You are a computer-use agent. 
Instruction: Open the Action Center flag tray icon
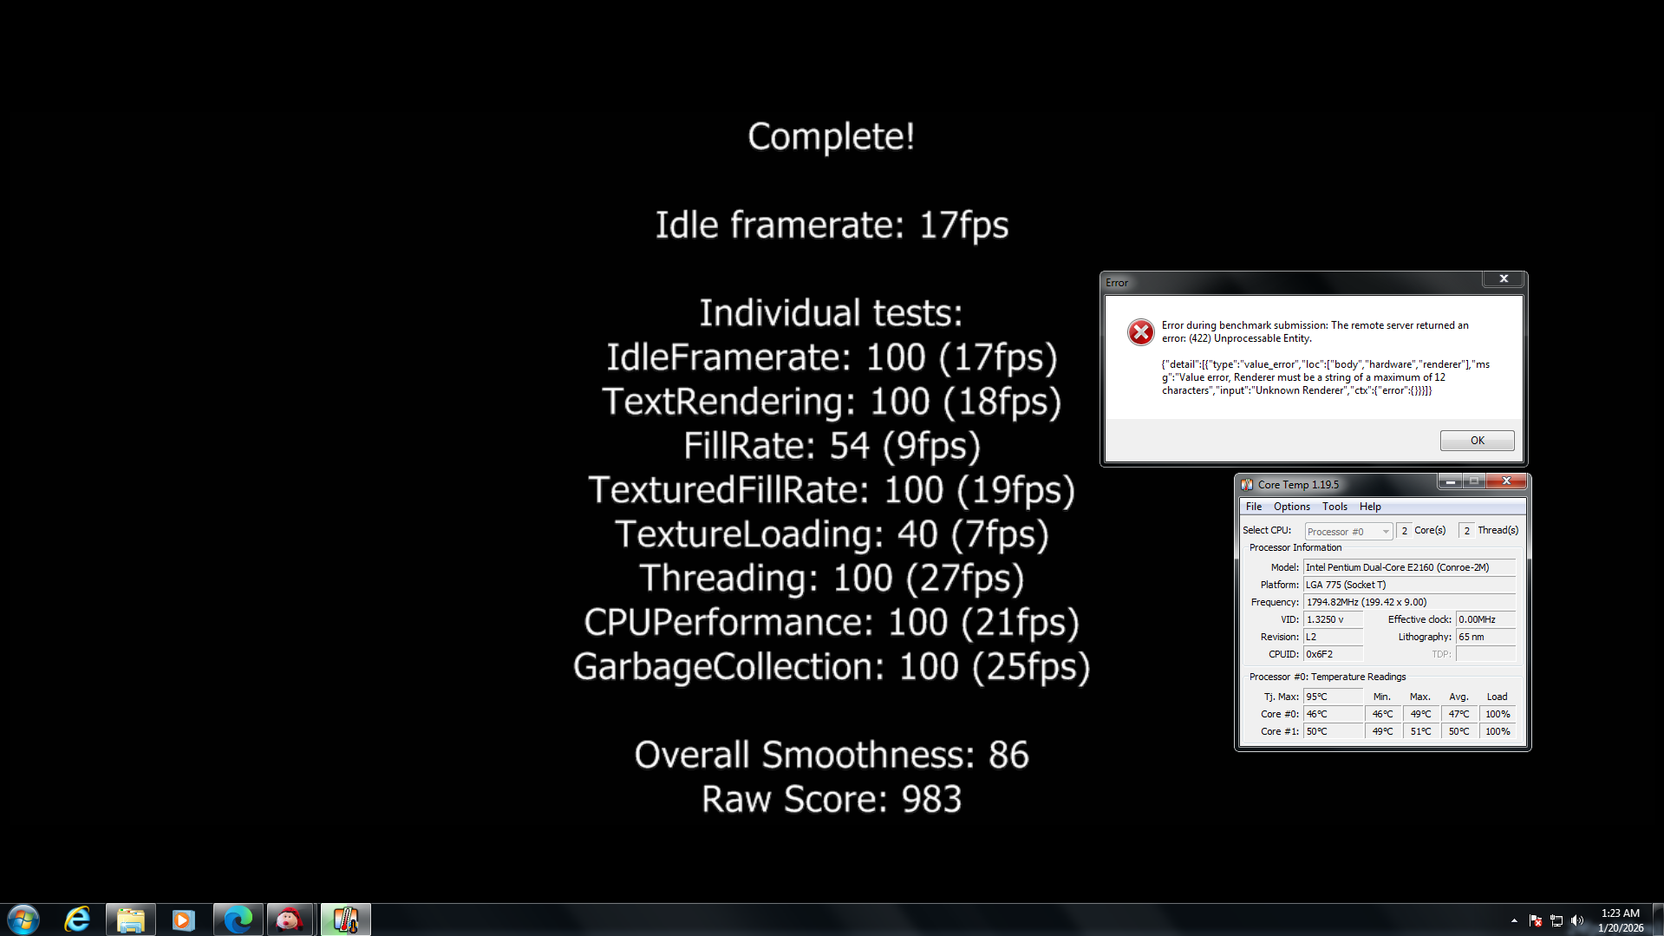tap(1536, 920)
